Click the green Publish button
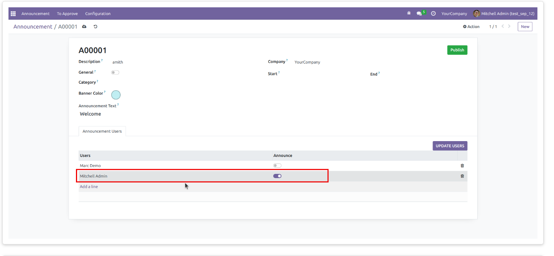 click(457, 50)
